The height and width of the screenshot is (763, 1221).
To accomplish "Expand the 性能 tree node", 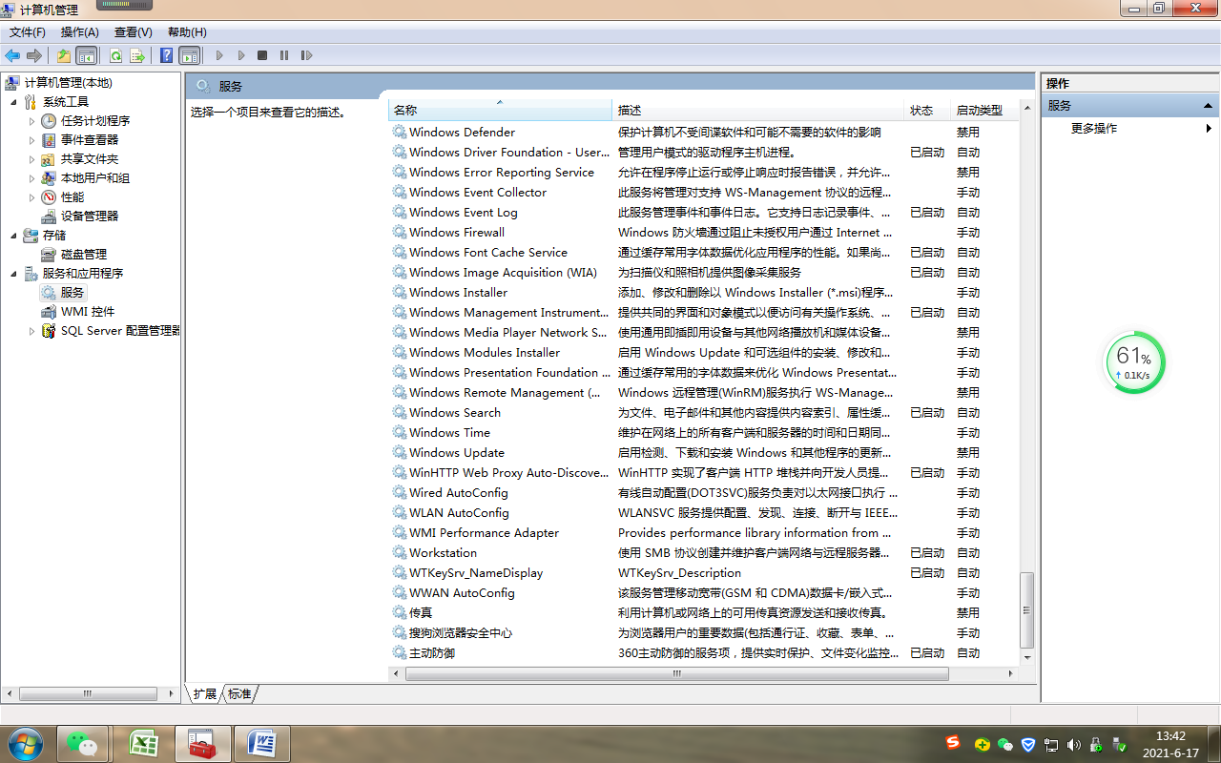I will pos(31,197).
